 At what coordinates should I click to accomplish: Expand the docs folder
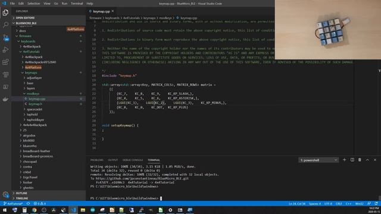click(x=23, y=31)
